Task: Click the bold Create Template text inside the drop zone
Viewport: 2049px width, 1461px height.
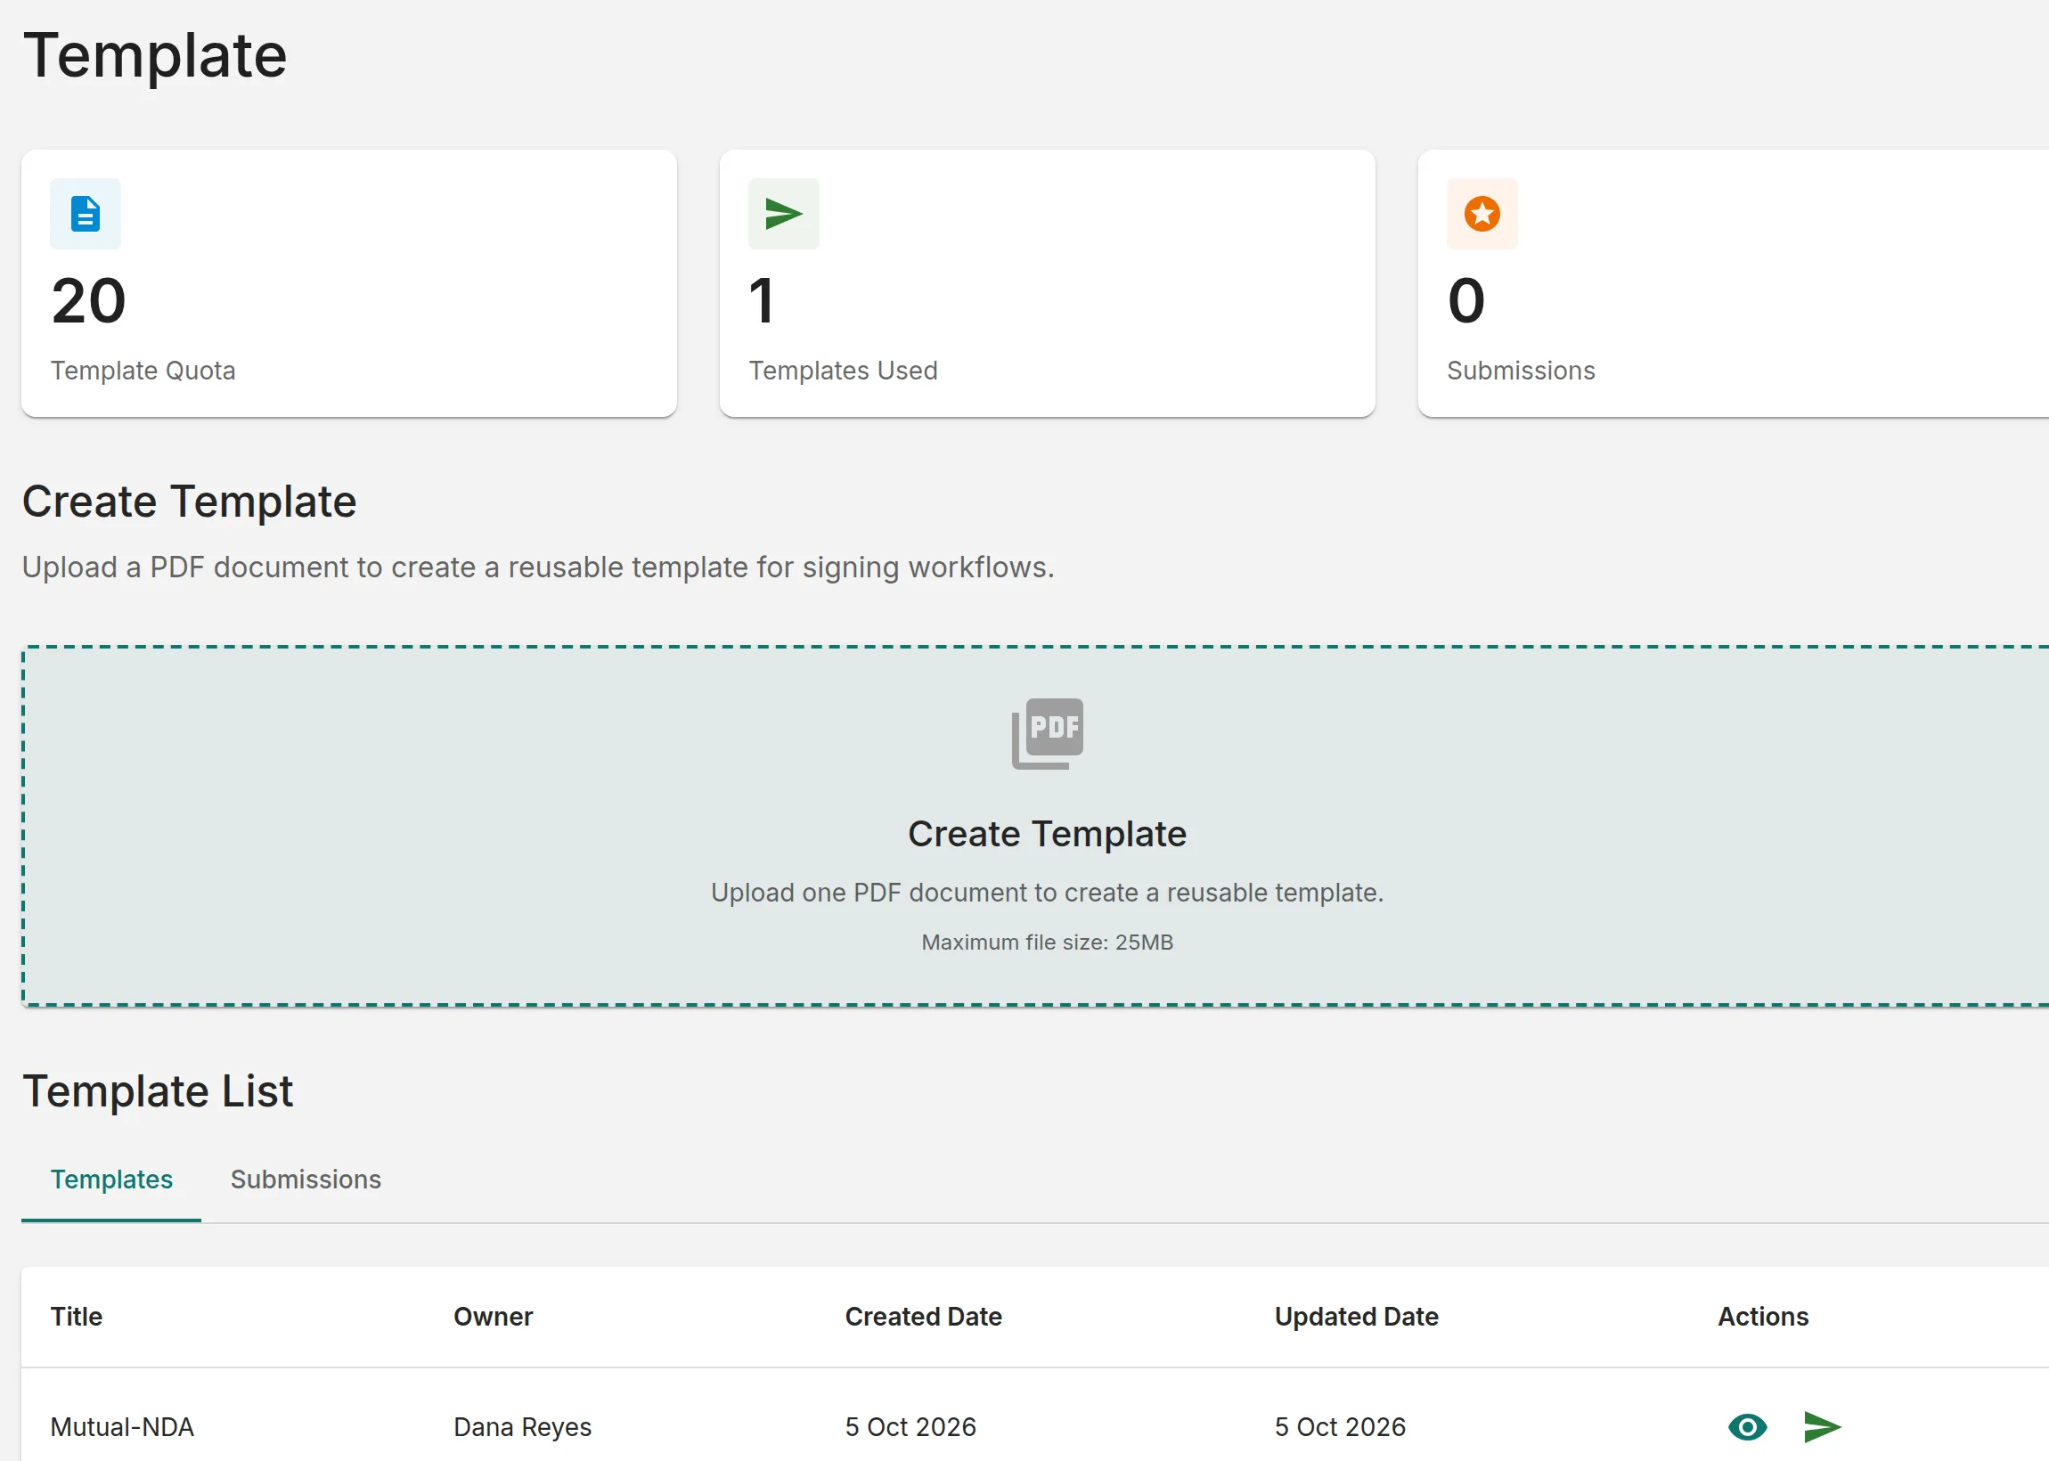Action: (x=1047, y=834)
